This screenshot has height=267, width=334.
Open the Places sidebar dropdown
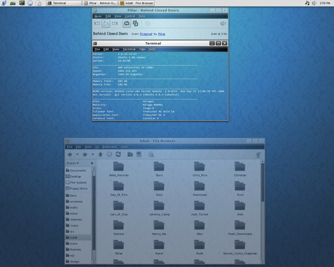pyautogui.click(x=73, y=163)
